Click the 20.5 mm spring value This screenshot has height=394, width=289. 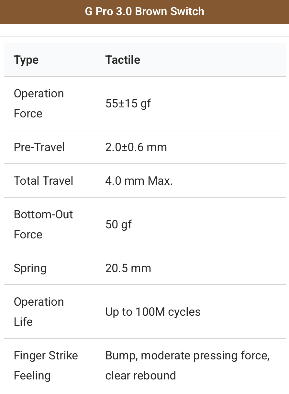coord(128,268)
